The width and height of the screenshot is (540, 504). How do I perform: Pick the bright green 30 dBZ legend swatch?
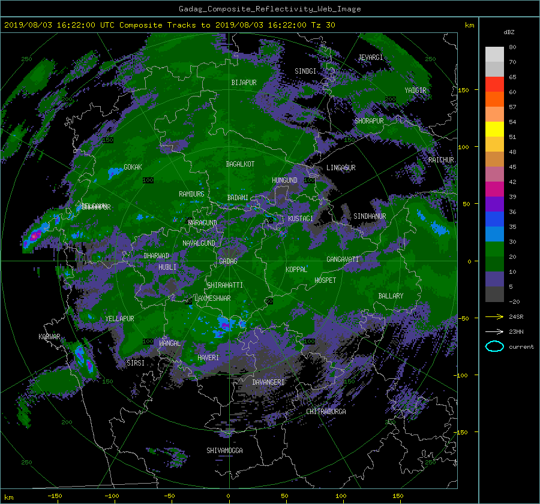click(494, 249)
